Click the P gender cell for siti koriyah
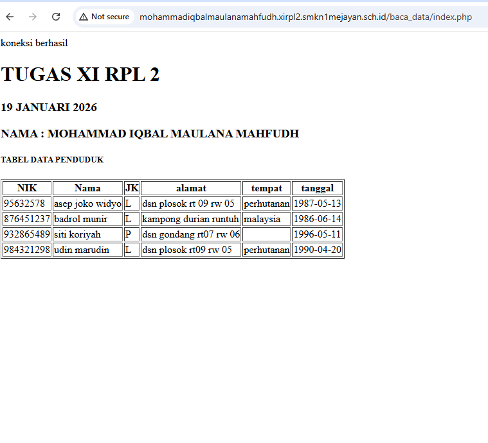The width and height of the screenshot is (488, 443). [x=129, y=234]
